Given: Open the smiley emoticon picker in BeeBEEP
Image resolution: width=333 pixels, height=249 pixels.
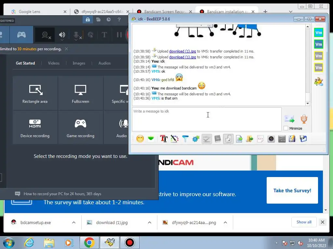Looking at the screenshot, I should (x=140, y=139).
